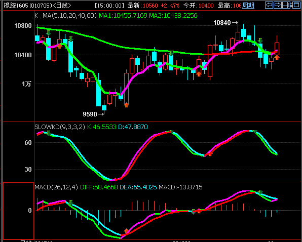Click the 橡胶1605 contract title

[16, 6]
